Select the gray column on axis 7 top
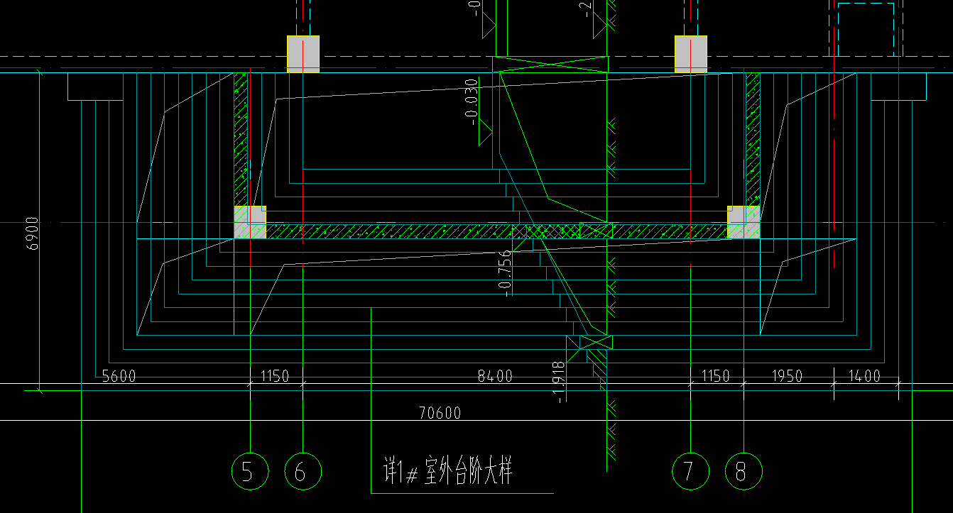The height and width of the screenshot is (513, 953). (x=691, y=54)
